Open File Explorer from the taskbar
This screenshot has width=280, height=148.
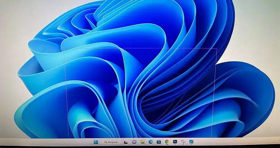142,142
